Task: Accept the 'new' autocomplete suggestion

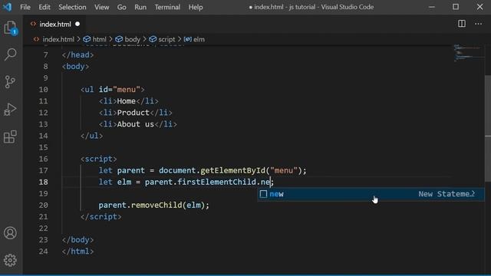Action: [371, 194]
